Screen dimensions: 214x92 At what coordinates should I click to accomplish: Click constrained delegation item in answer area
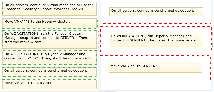[156, 12]
